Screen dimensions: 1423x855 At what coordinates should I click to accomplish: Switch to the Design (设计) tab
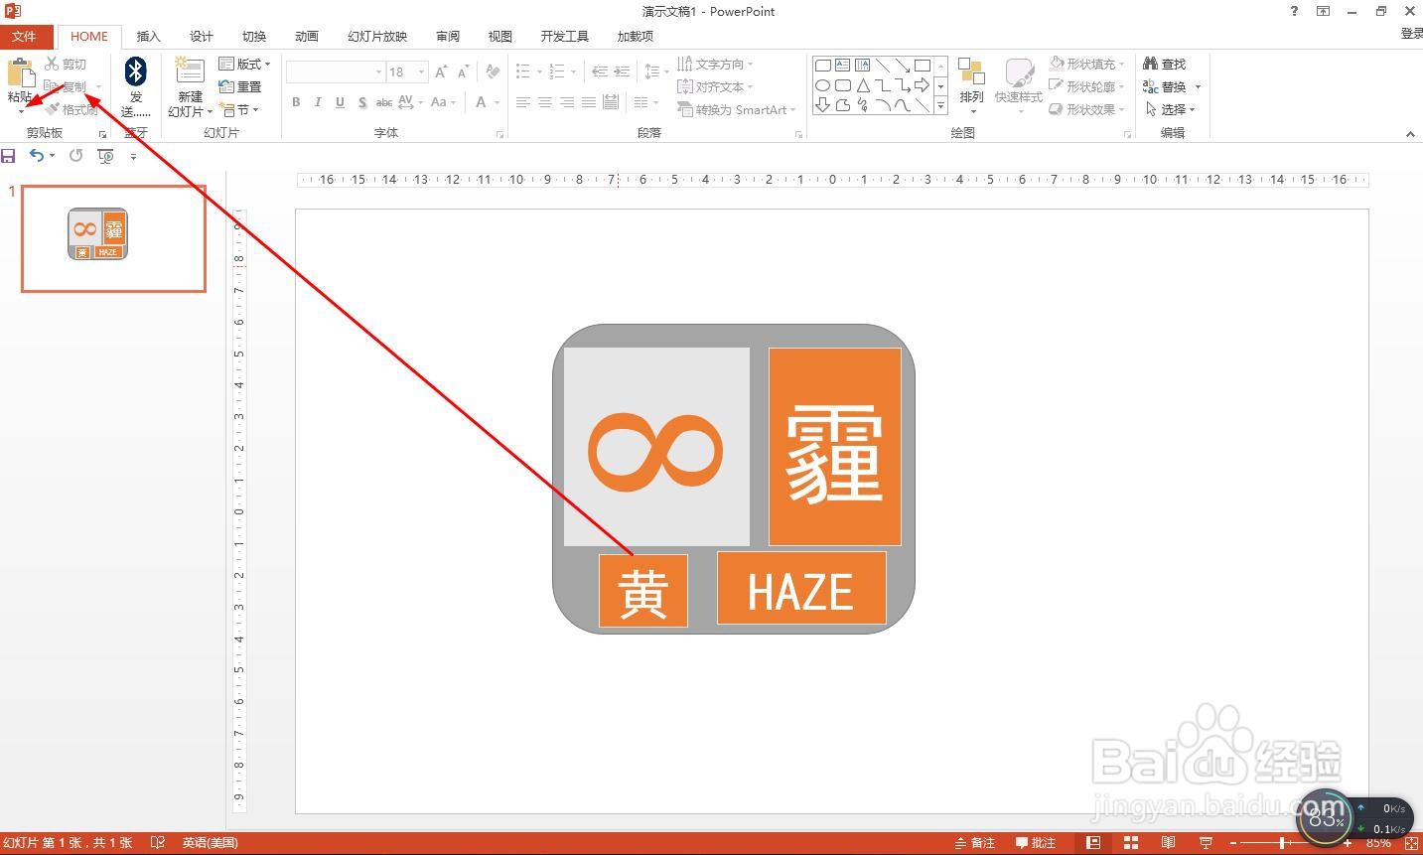coord(202,36)
